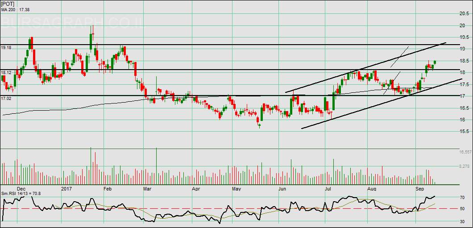Click the 17.02 support level label
Screen dimensions: 473x228
coord(6,98)
